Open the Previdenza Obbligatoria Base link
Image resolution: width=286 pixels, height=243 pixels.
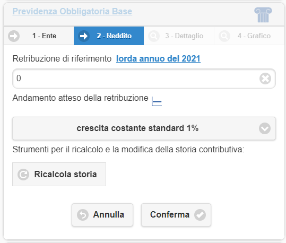[x=72, y=12]
